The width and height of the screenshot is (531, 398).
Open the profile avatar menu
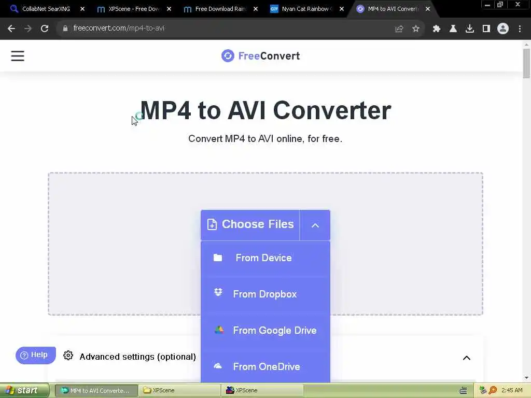pos(503,29)
